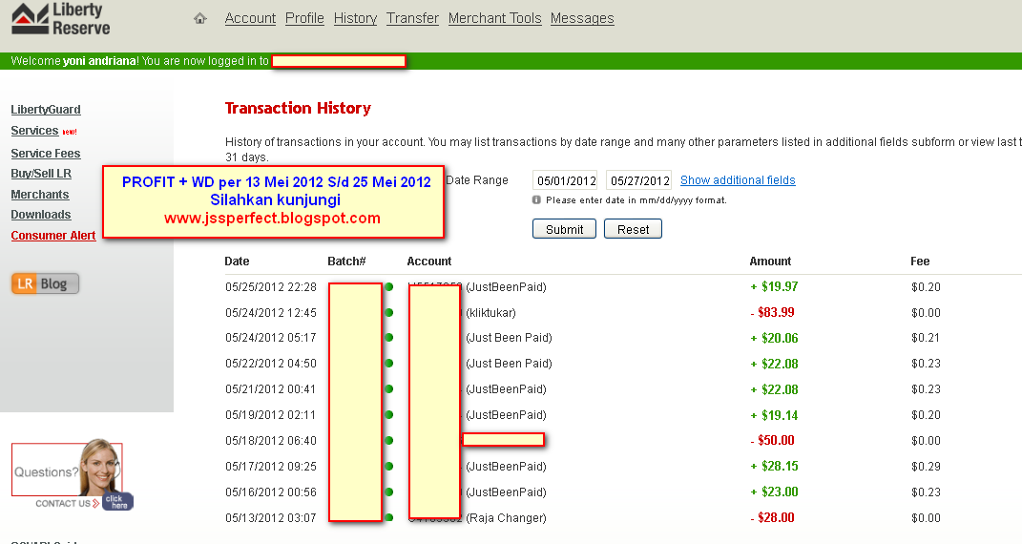Viewport: 1022px width, 544px height.
Task: Open the Consumer Alert link
Action: coord(53,236)
